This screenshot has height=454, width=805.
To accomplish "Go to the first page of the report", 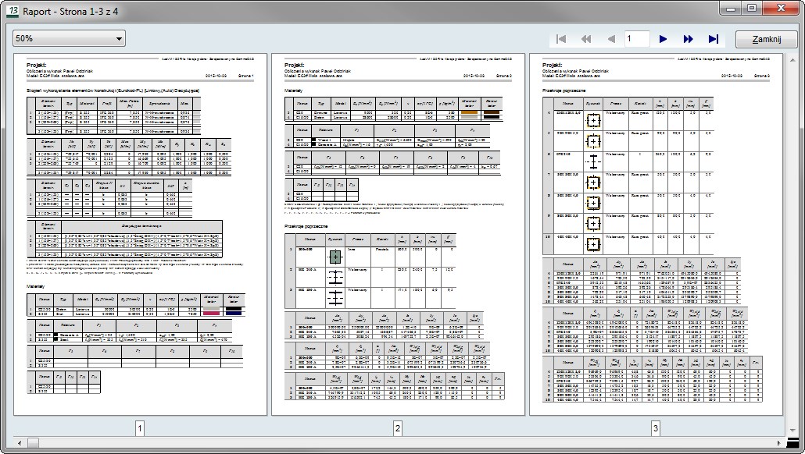I will 561,39.
